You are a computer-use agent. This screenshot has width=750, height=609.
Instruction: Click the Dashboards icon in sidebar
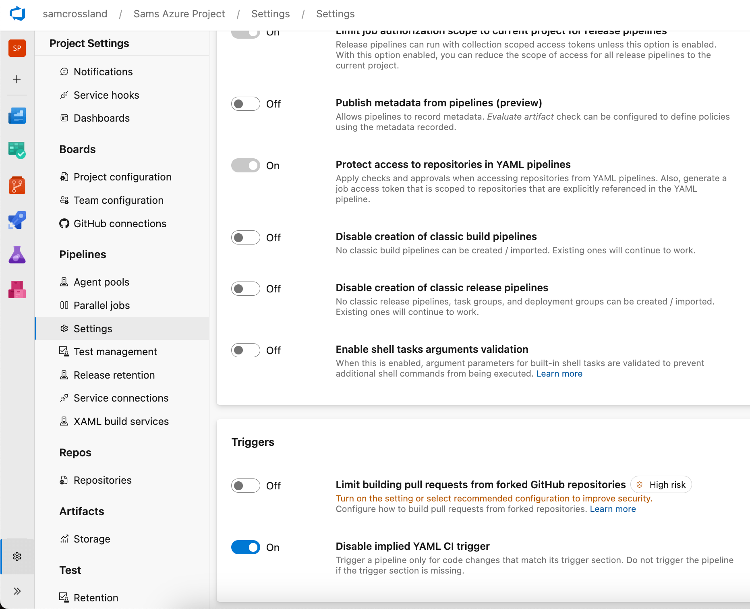pos(64,118)
